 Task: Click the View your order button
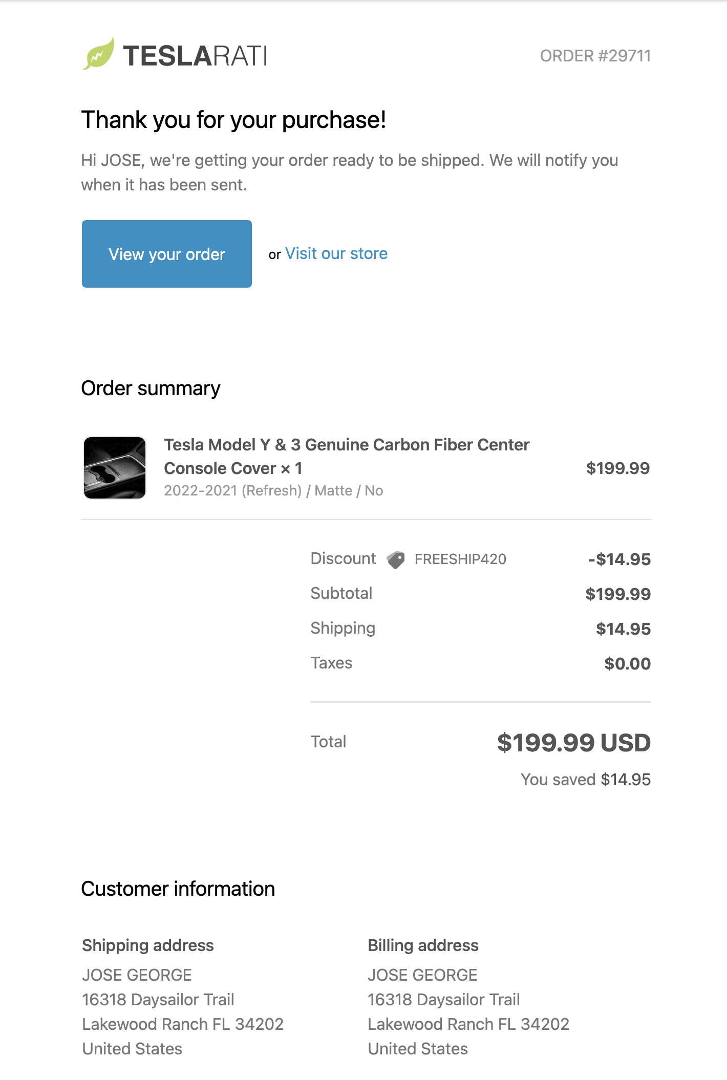pyautogui.click(x=167, y=254)
